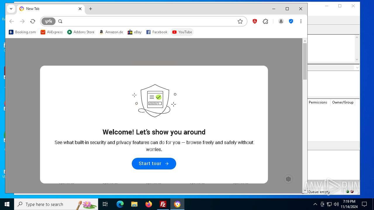Open the Windows Start menu
The image size is (374, 210).
pyautogui.click(x=7, y=204)
